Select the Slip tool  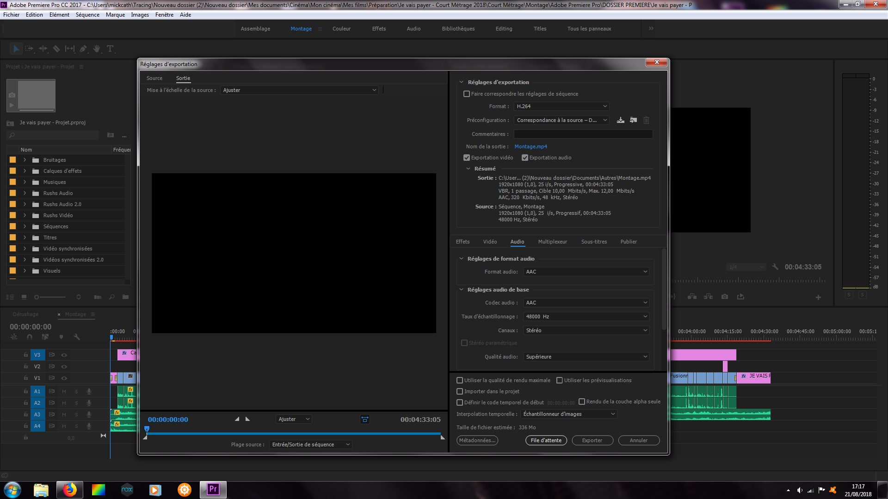70,49
